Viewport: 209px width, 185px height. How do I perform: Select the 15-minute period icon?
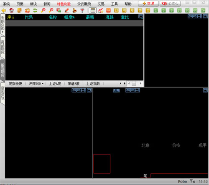coord(179,10)
